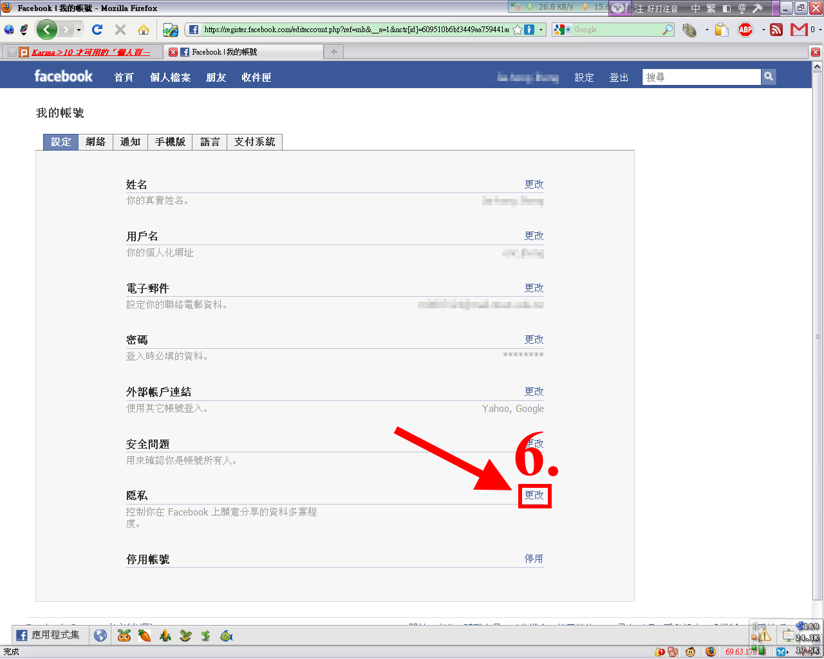The image size is (824, 659).
Task: Open the pumpkin face app icon
Action: click(x=124, y=636)
